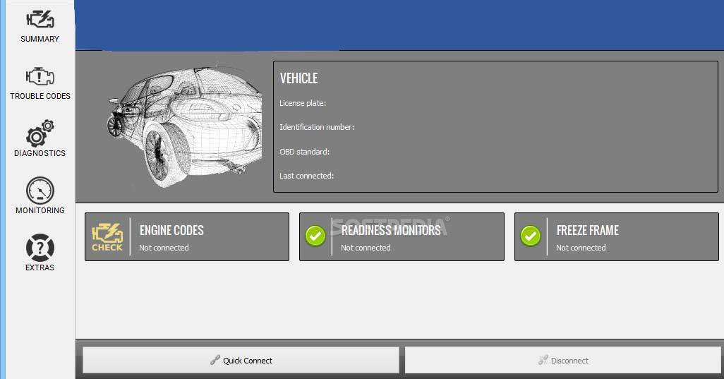This screenshot has width=724, height=379.
Task: Select the DIAGNOSTICS label in sidebar
Action: [40, 153]
